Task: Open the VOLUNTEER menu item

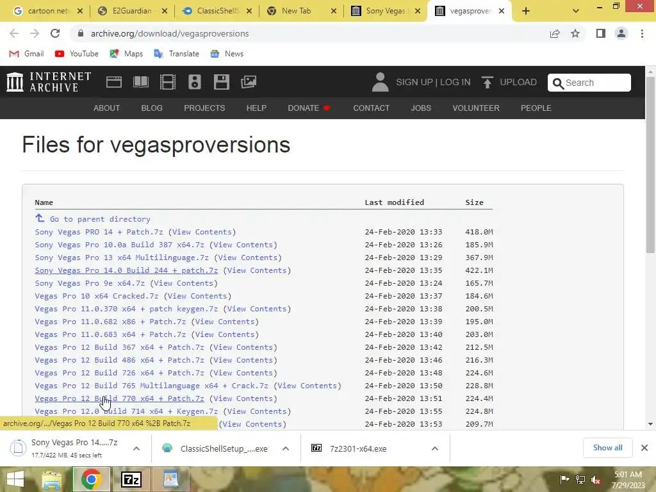Action: coord(476,108)
